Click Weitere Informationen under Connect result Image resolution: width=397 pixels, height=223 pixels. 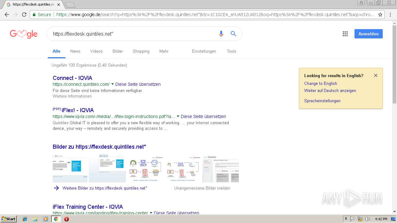[x=72, y=96]
